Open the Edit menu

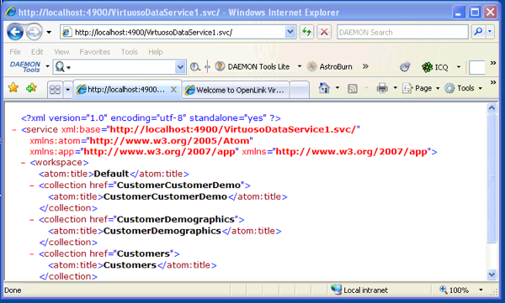37,52
